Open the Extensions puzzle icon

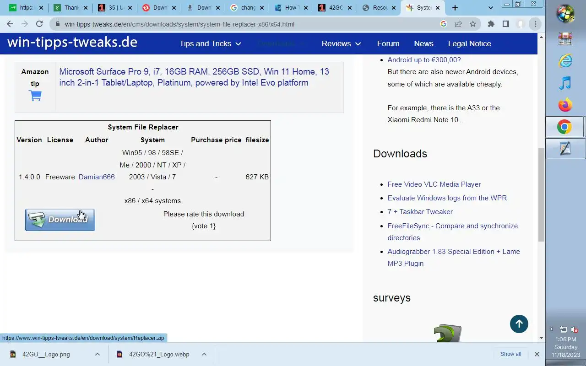491,24
